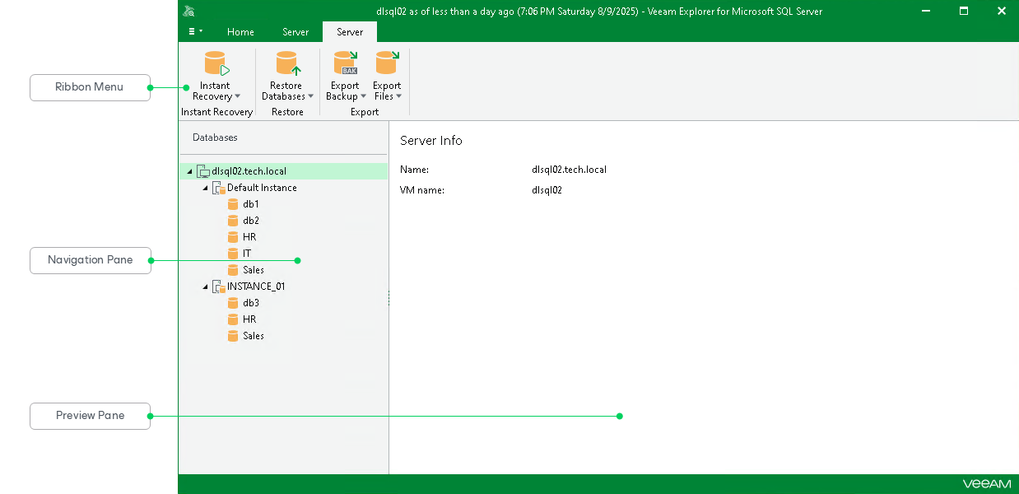Select the db1 database in the tree
The width and height of the screenshot is (1019, 494).
250,203
